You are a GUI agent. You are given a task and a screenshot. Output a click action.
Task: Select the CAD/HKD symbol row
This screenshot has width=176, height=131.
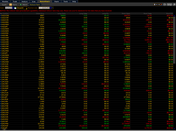[x=87, y=51]
